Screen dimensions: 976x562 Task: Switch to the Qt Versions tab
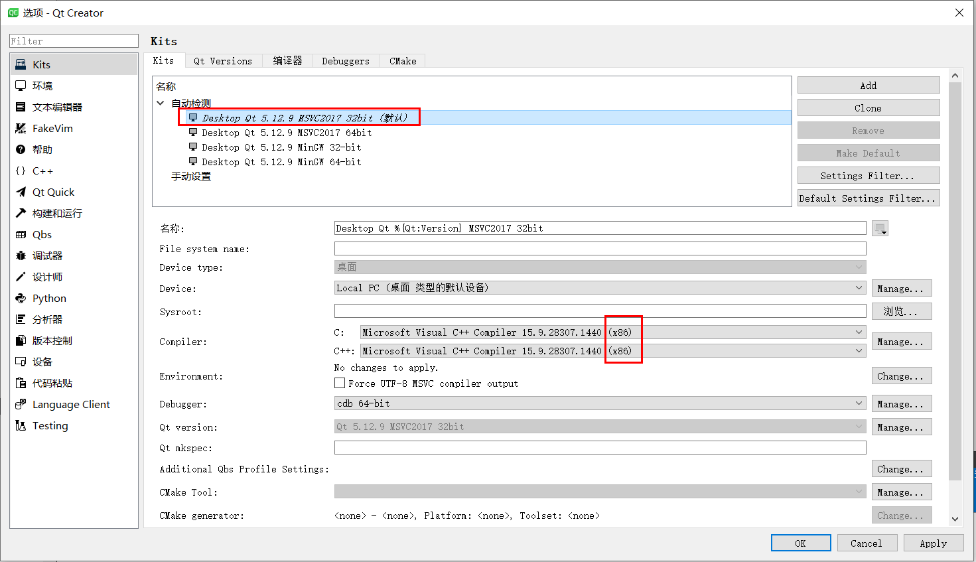[223, 60]
